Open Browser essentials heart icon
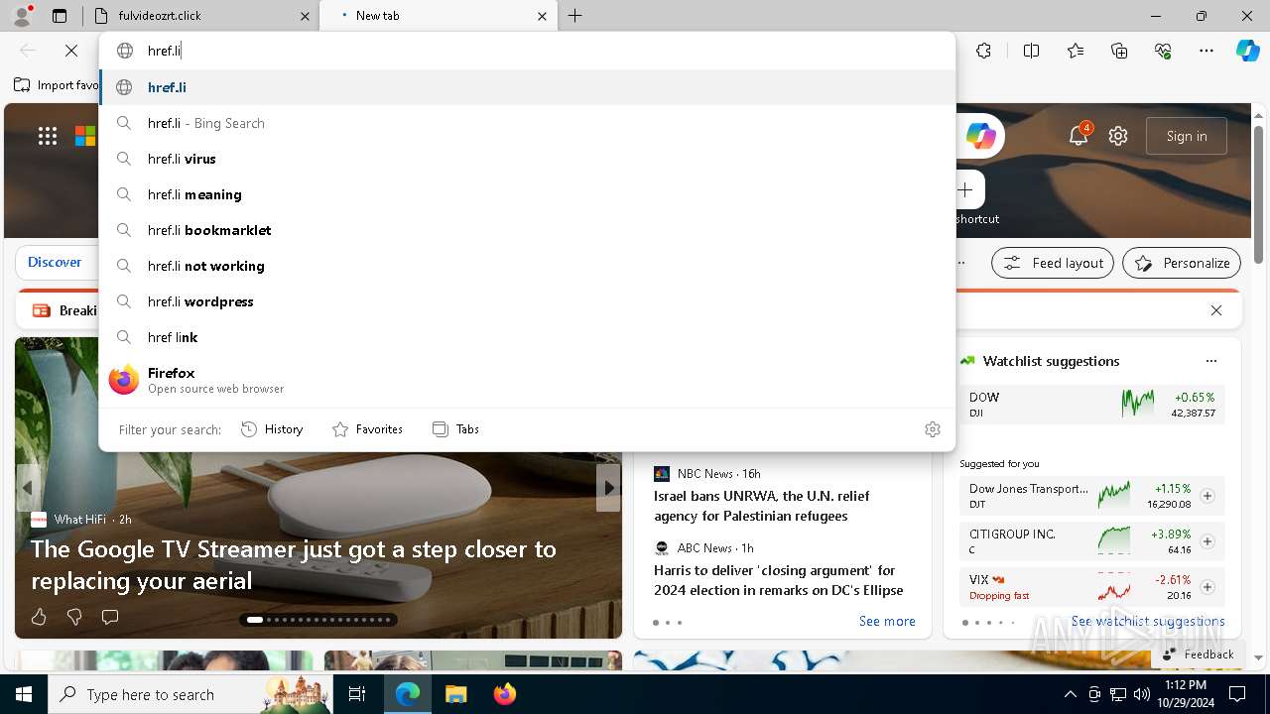This screenshot has width=1270, height=714. pyautogui.click(x=1163, y=51)
